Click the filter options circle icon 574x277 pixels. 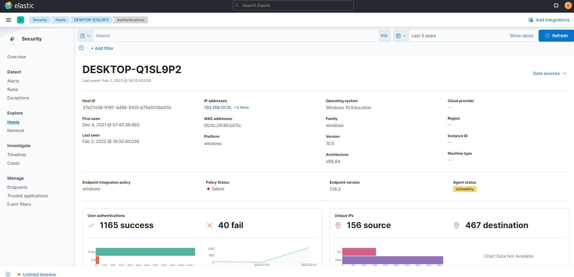tap(81, 48)
